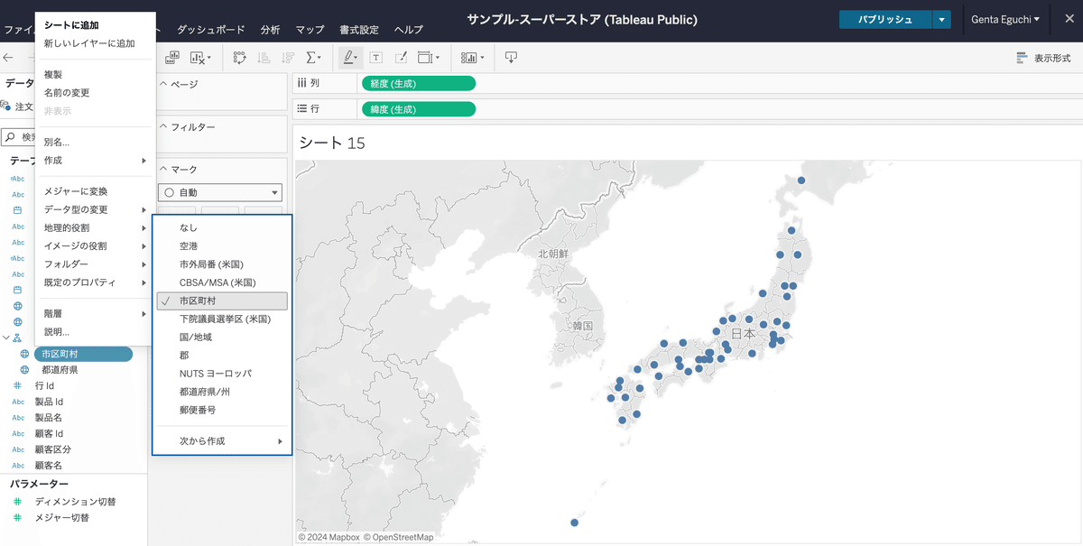Click the show mark labels T icon
This screenshot has height=546, width=1083.
pos(376,57)
